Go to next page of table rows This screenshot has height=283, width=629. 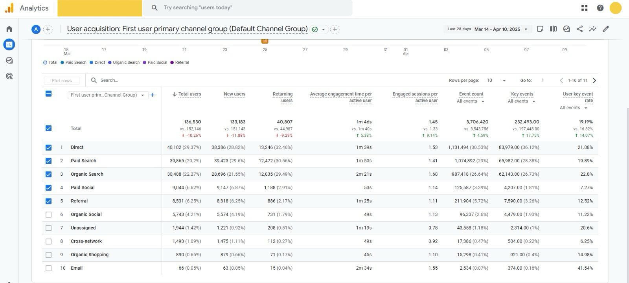594,81
